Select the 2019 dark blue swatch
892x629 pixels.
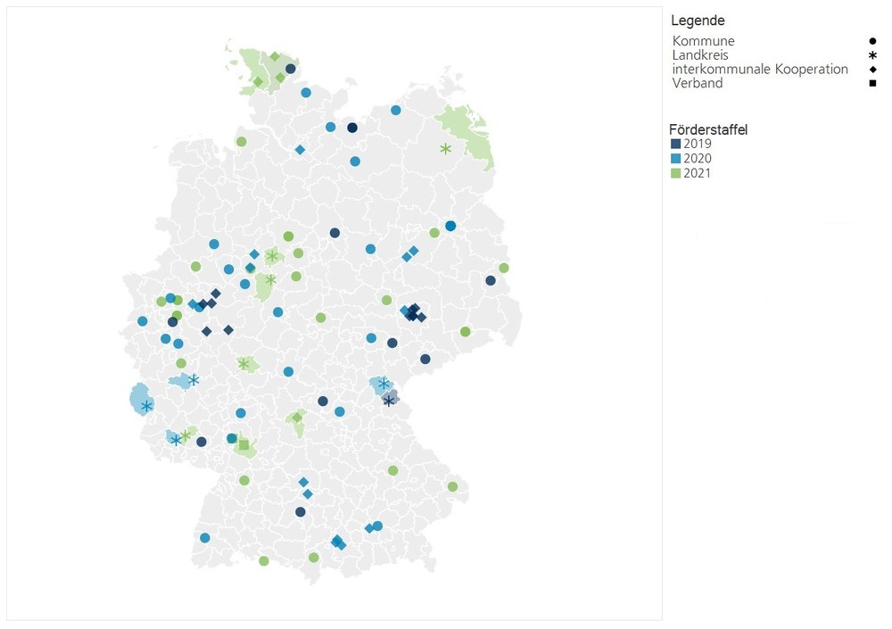click(x=675, y=144)
